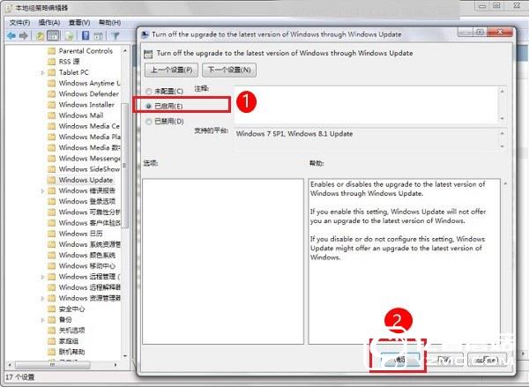The width and height of the screenshot is (529, 387).
Task: Select the 未配置(C) radio button
Action: click(148, 92)
